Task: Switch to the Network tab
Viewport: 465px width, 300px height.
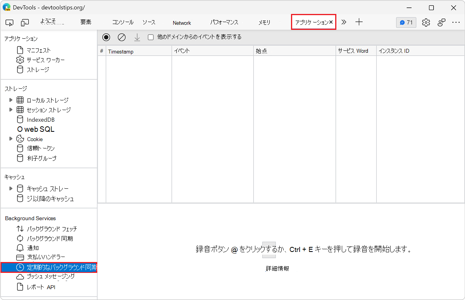Action: pos(181,22)
